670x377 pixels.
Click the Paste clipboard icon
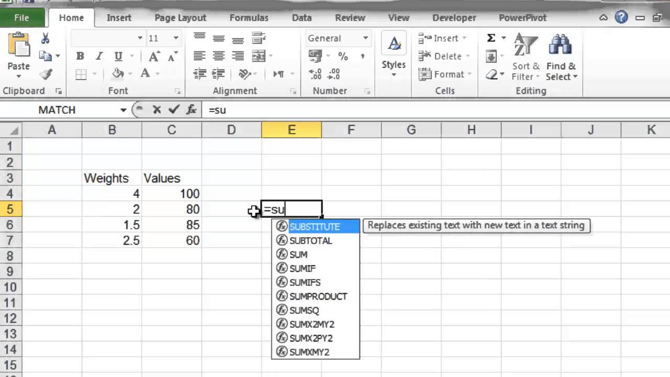18,46
